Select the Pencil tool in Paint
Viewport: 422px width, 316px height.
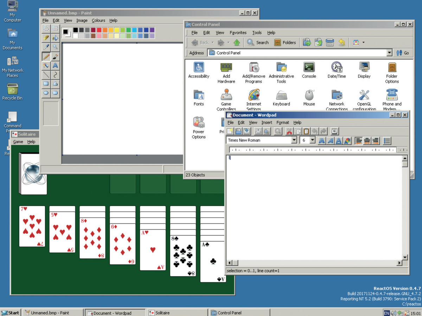(46, 57)
